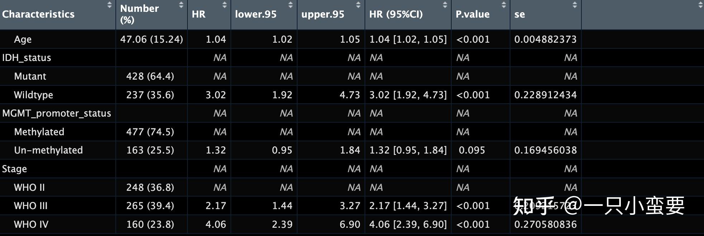Image resolution: width=704 pixels, height=236 pixels.
Task: Select the Un-methylated row label
Action: point(48,150)
